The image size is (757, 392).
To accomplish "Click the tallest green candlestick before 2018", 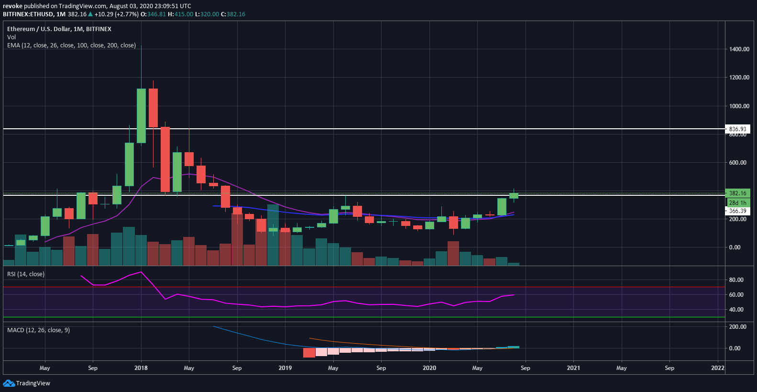I will click(x=141, y=116).
